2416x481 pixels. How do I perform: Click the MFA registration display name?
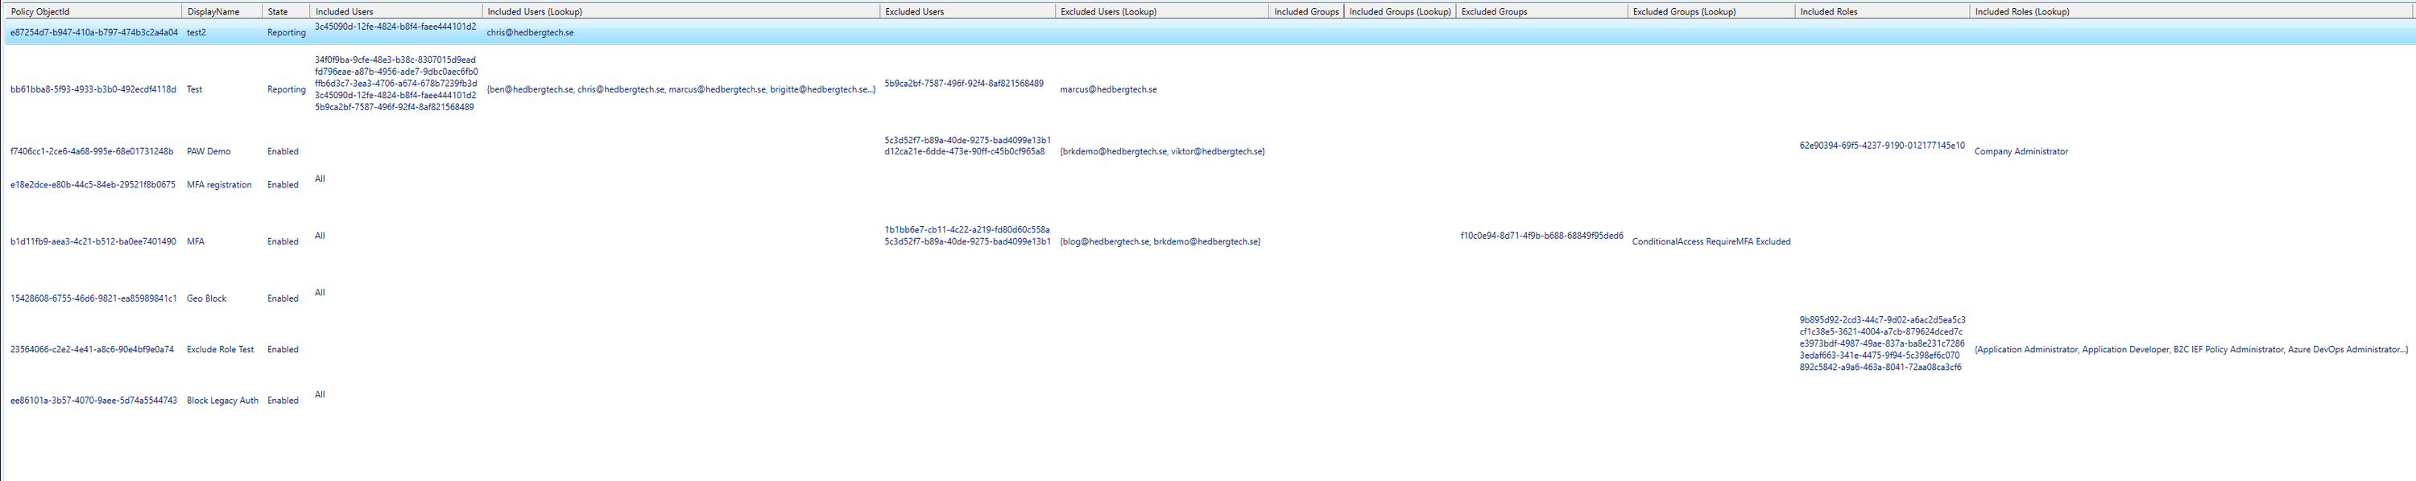(218, 186)
